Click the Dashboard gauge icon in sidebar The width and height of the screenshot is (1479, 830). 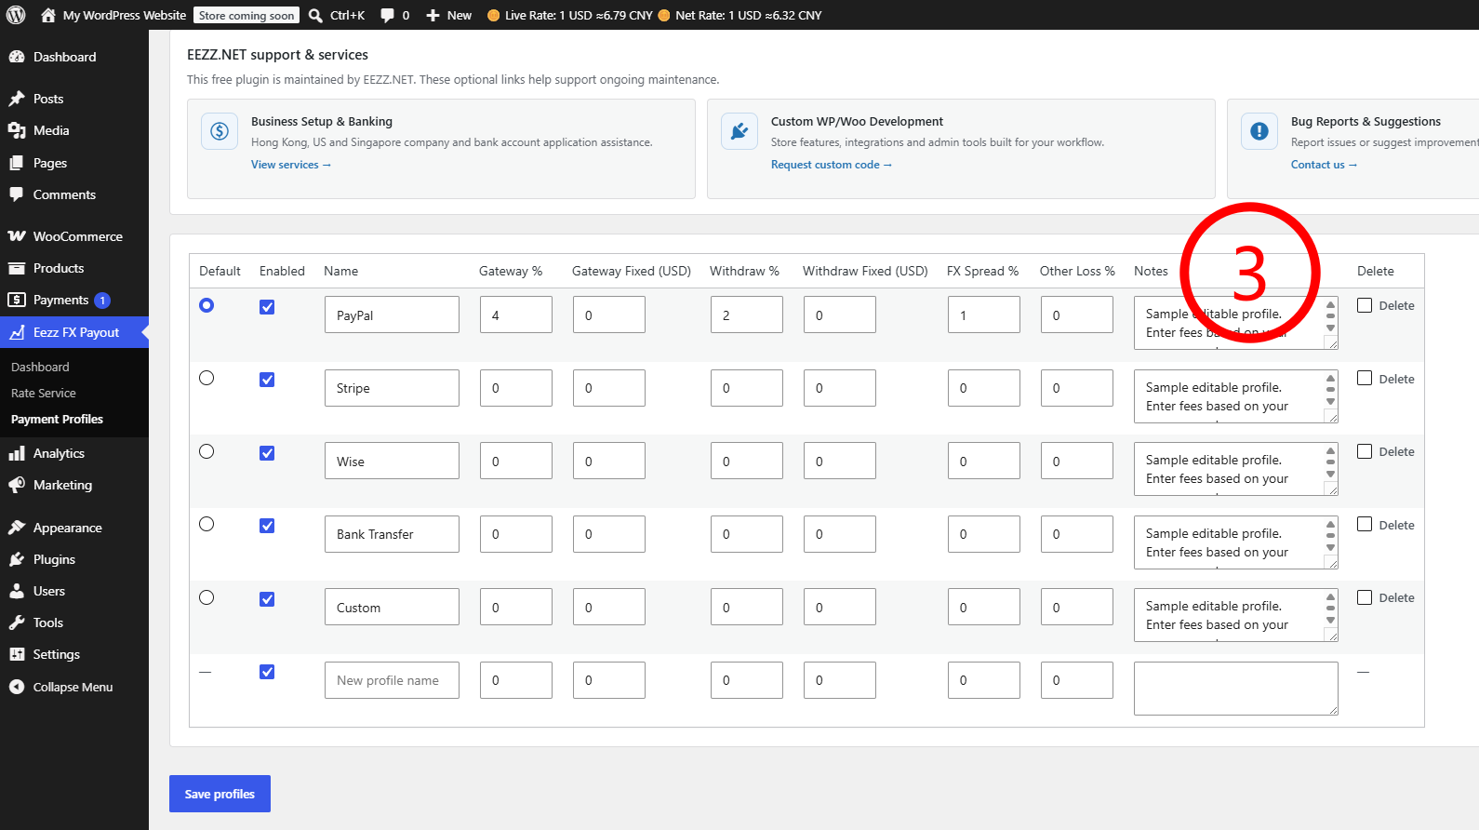point(17,57)
